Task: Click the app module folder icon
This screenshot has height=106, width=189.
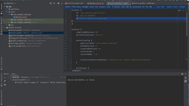Action: point(7,6)
